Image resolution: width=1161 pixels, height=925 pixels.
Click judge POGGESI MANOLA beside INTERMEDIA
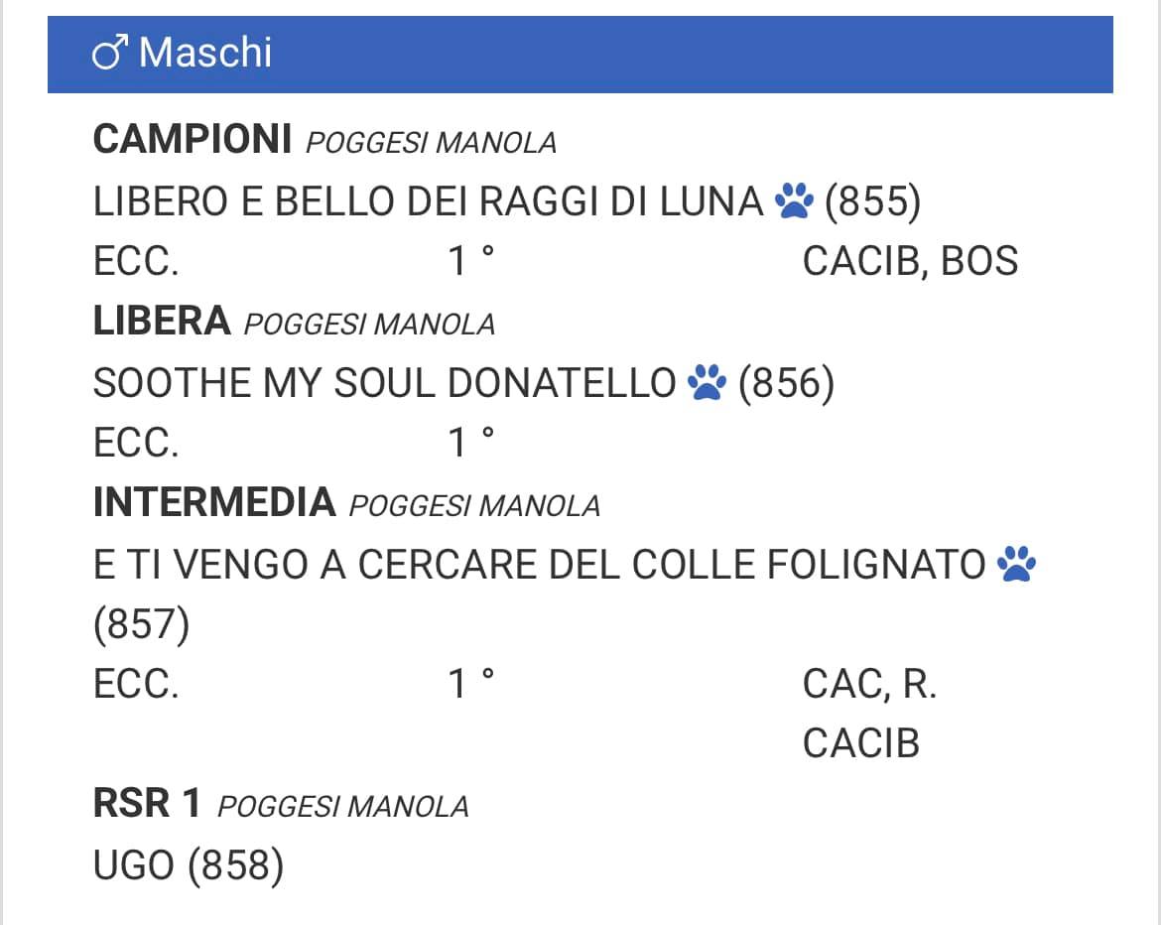474,506
